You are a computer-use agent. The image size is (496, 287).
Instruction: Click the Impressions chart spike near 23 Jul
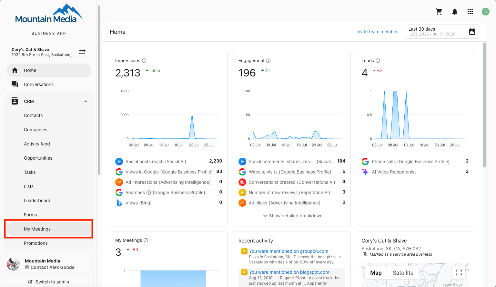click(x=192, y=126)
